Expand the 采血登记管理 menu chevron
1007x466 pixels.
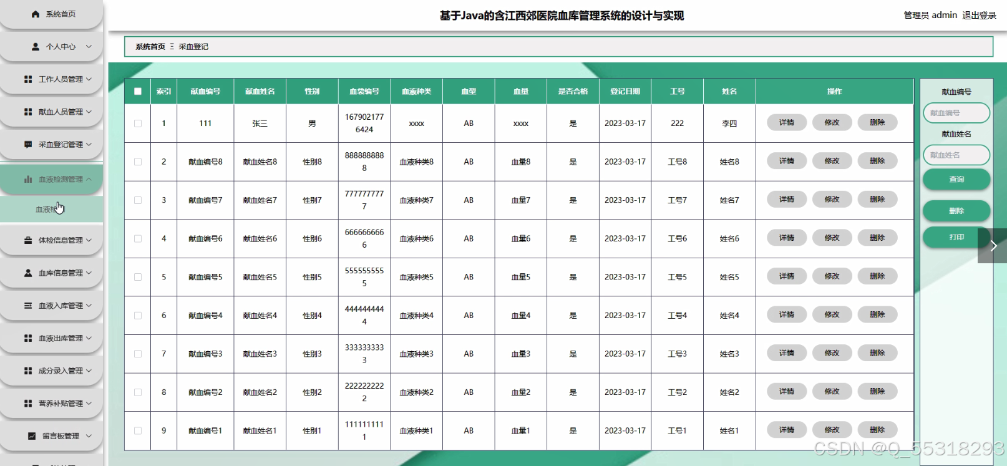point(89,144)
